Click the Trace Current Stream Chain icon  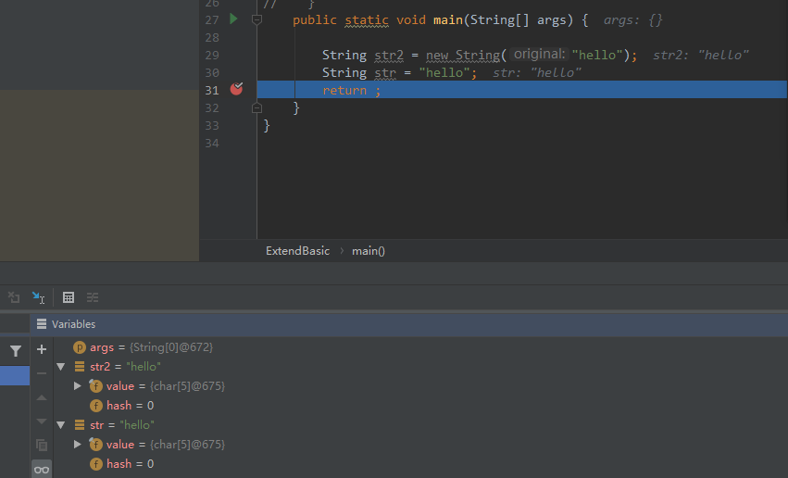pos(93,297)
